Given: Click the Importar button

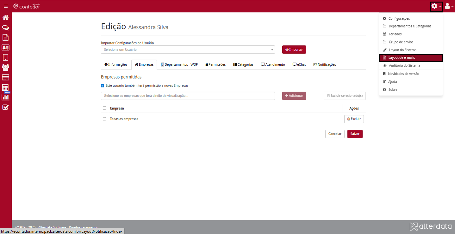Looking at the screenshot, I should click(294, 49).
